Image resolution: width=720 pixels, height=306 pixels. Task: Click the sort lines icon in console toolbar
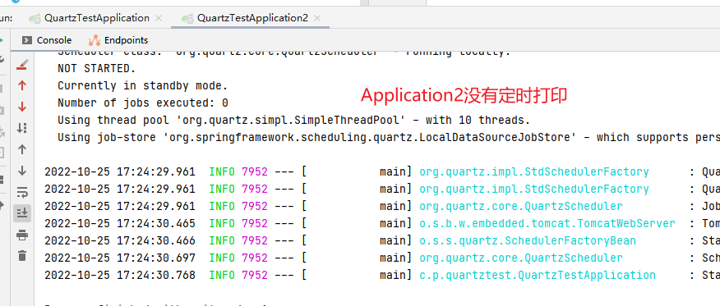[22, 128]
